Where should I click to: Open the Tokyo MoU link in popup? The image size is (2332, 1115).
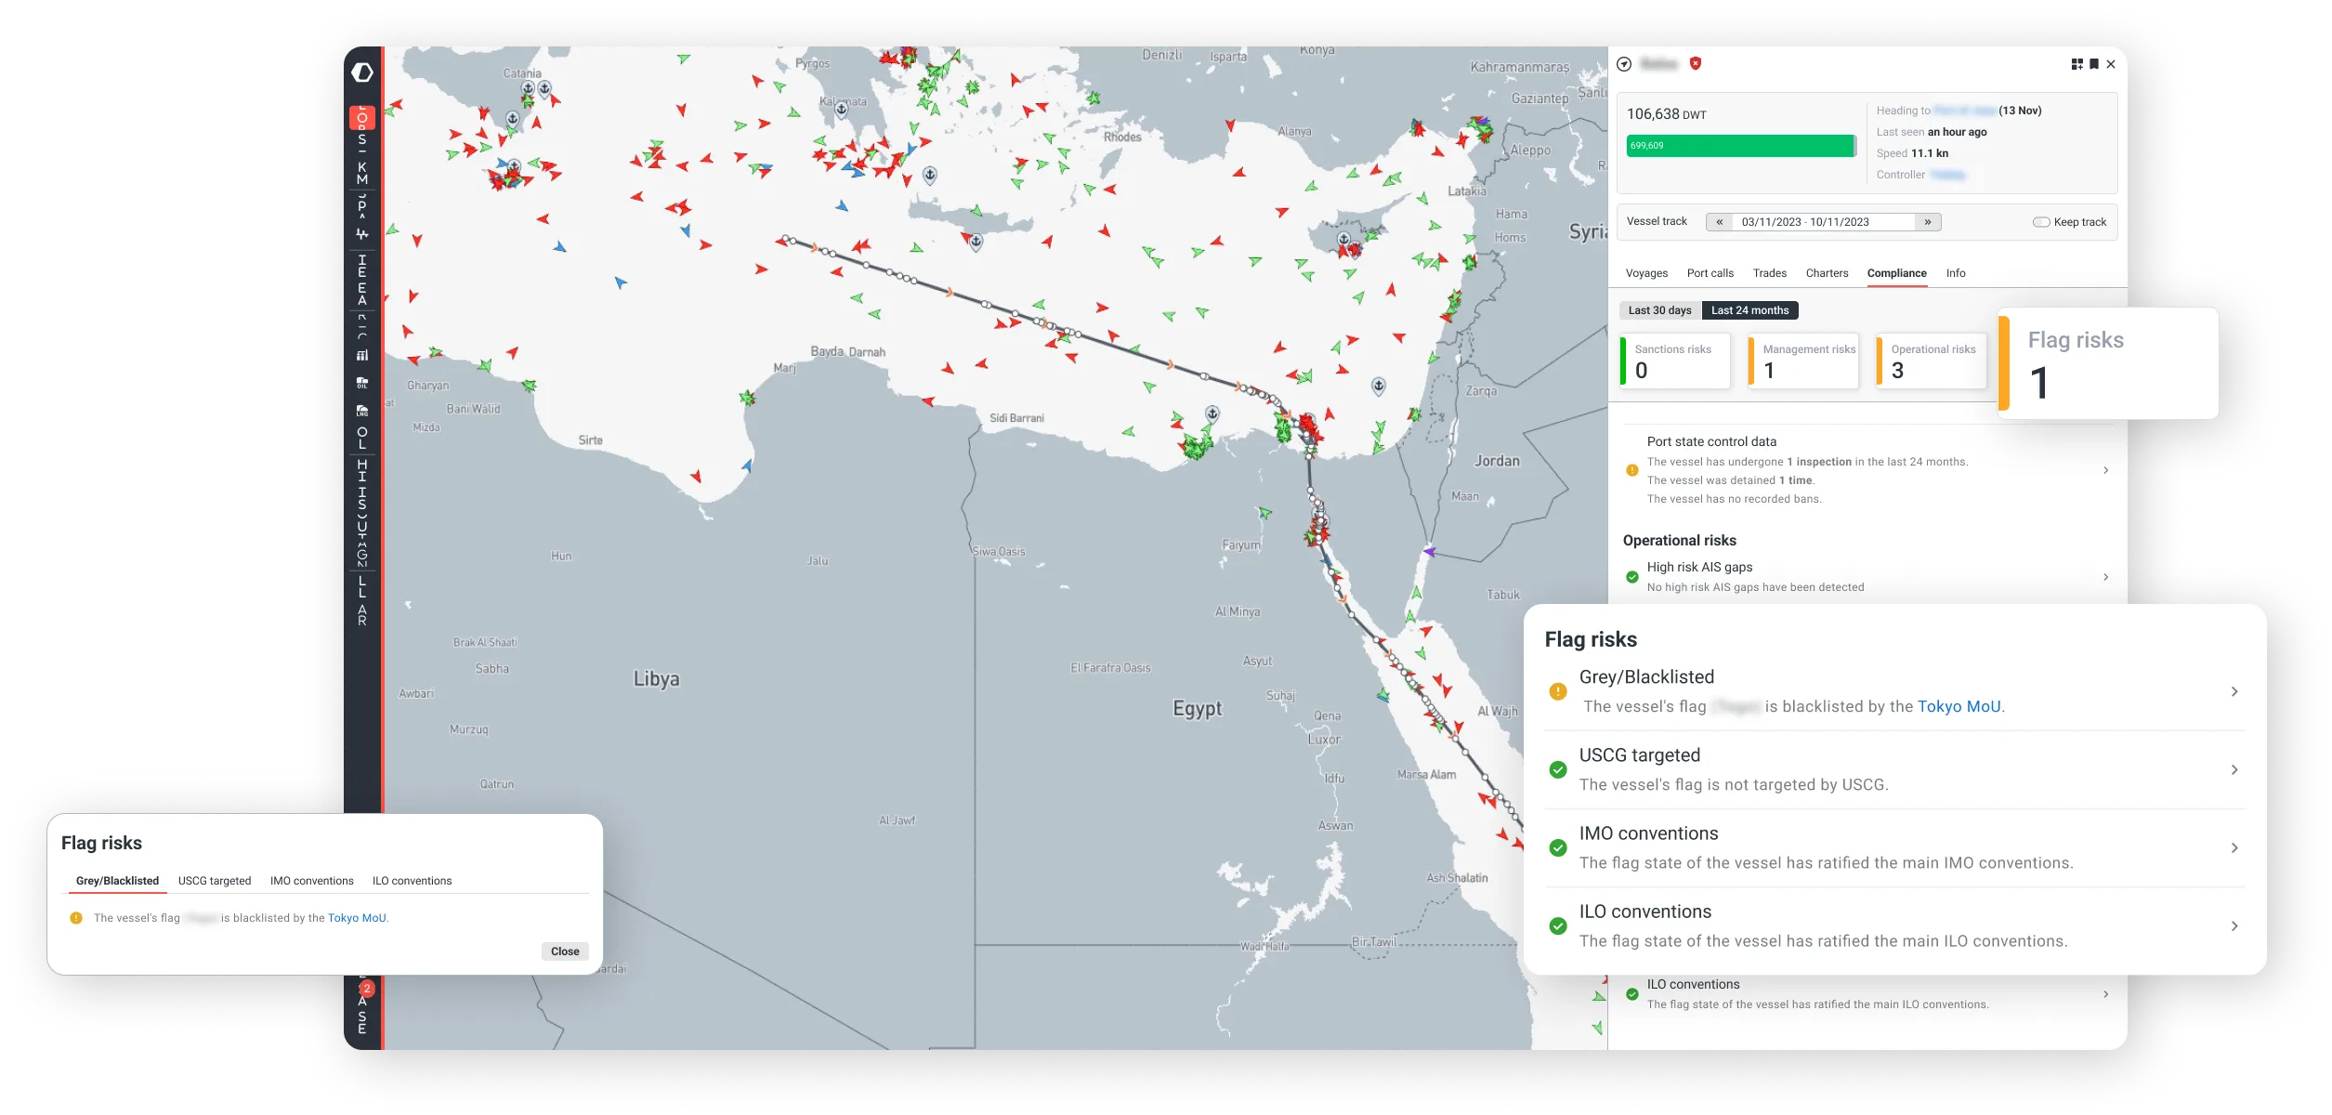357,918
